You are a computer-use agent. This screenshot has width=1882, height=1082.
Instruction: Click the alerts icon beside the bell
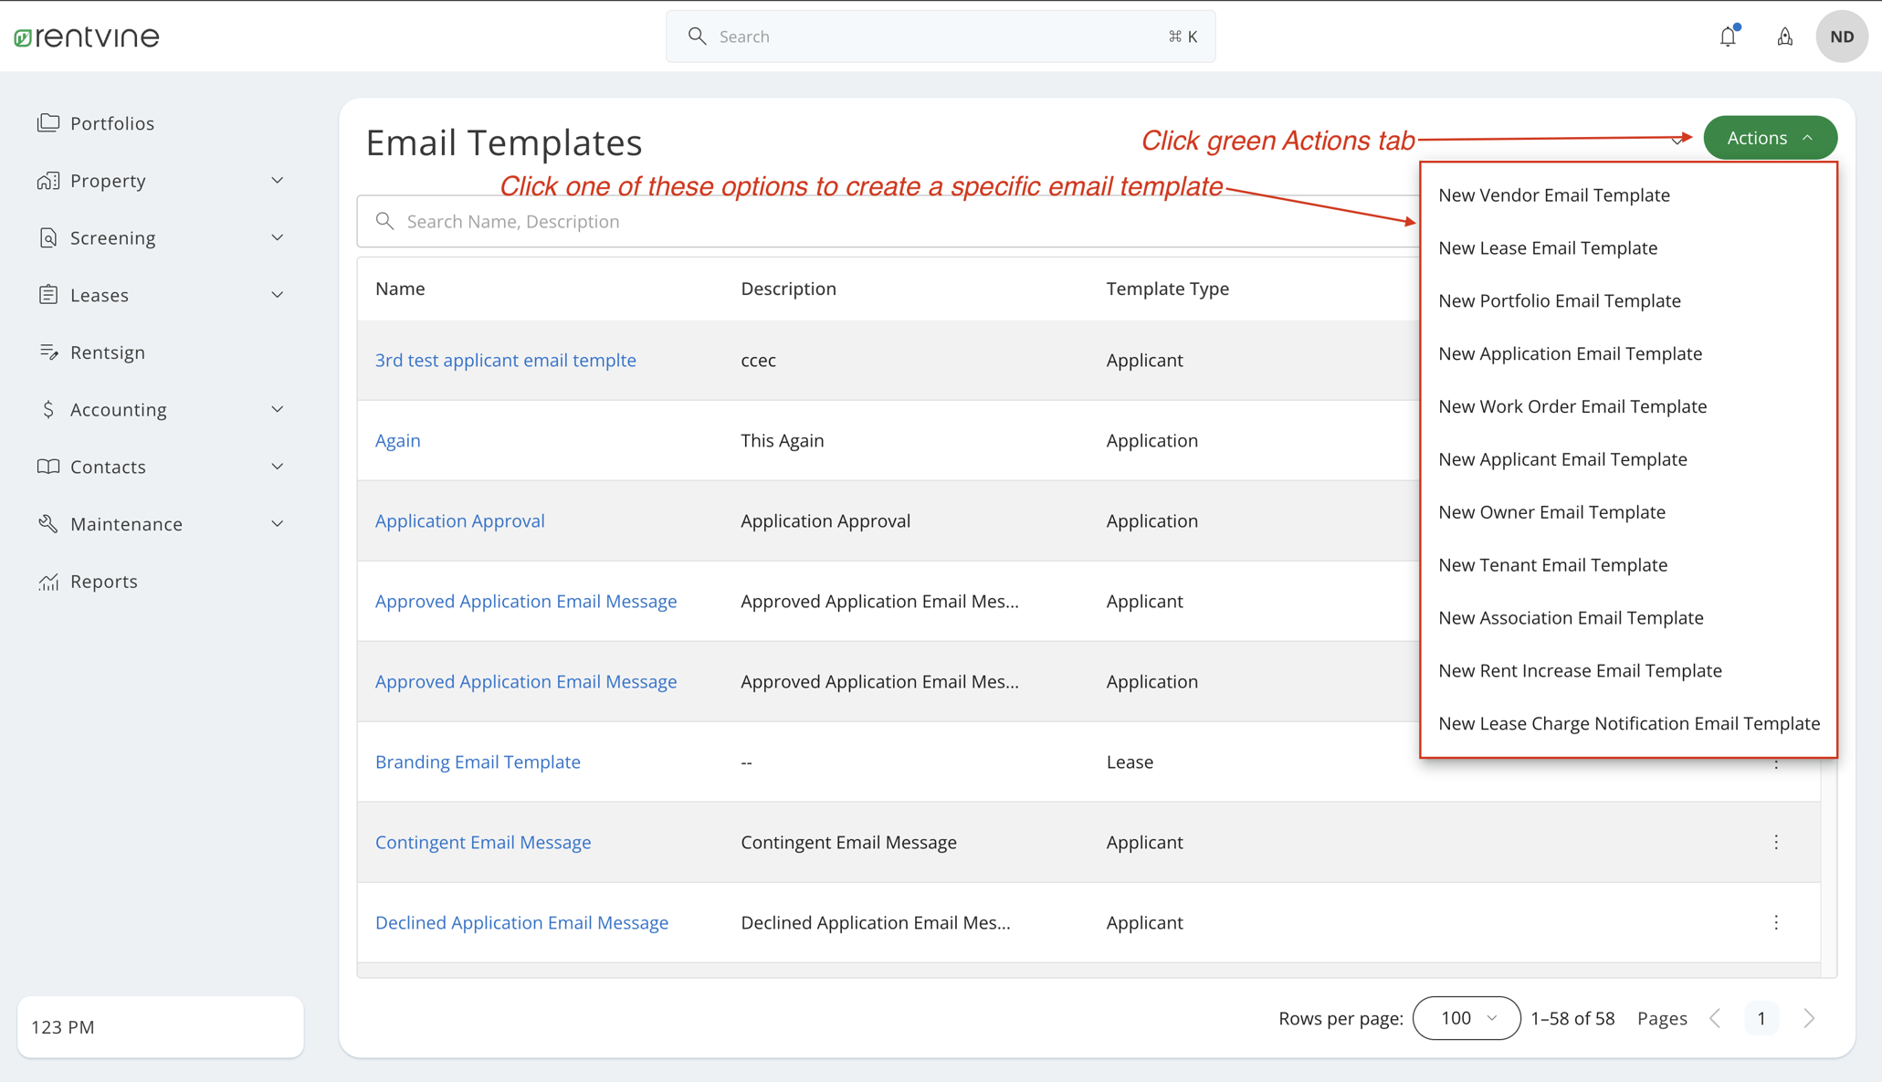click(x=1785, y=37)
